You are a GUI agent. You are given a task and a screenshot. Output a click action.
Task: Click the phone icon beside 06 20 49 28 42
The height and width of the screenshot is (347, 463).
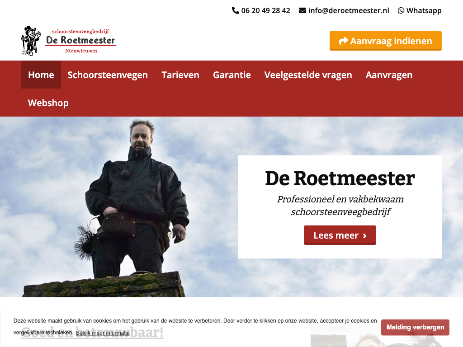235,11
